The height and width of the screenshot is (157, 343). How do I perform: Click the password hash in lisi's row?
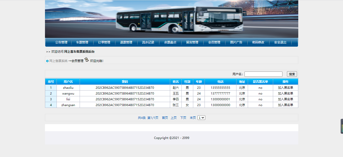click(x=125, y=99)
